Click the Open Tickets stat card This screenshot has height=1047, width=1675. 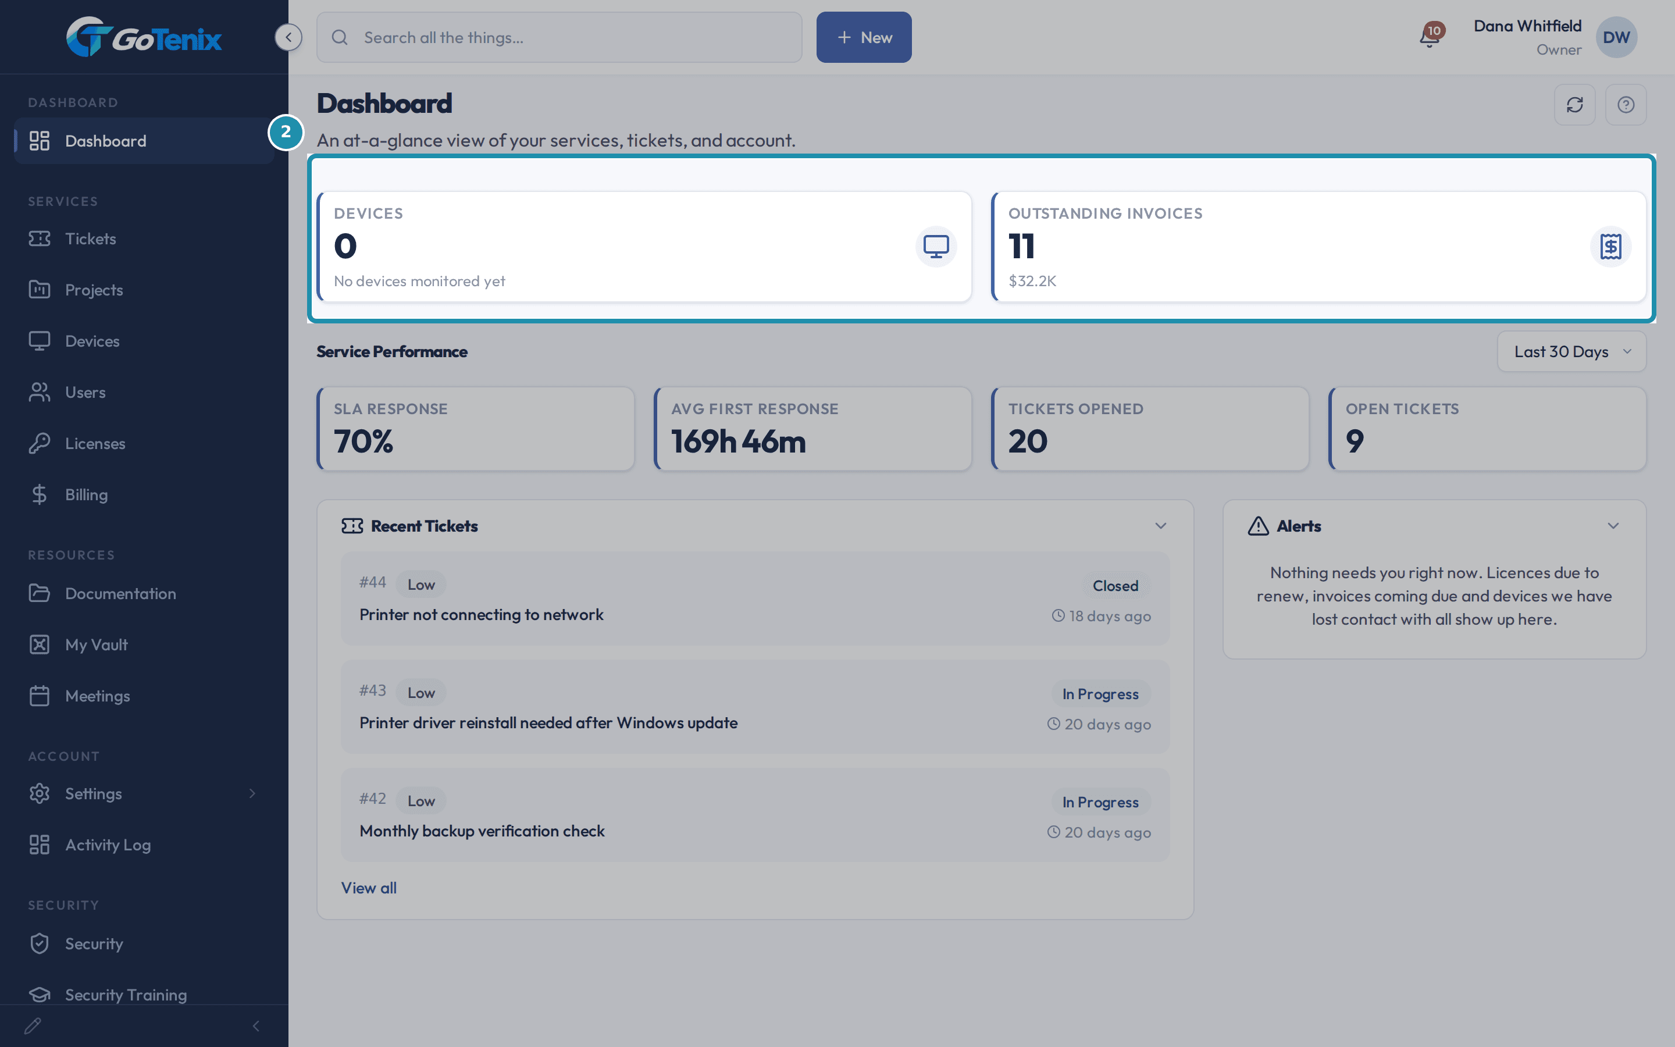[x=1487, y=429]
